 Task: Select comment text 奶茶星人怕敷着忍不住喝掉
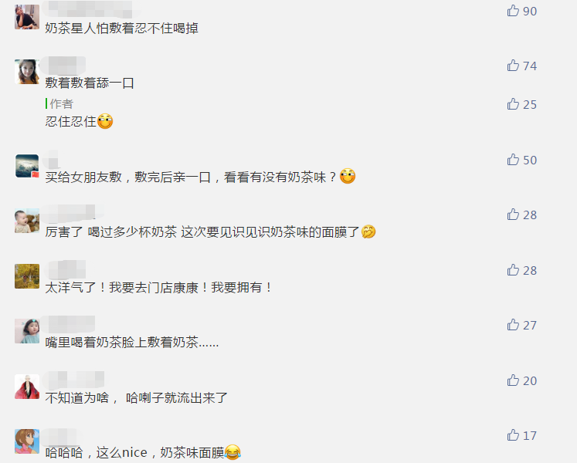pos(122,29)
